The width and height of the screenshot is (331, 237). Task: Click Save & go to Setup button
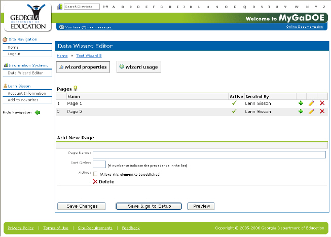(149, 206)
